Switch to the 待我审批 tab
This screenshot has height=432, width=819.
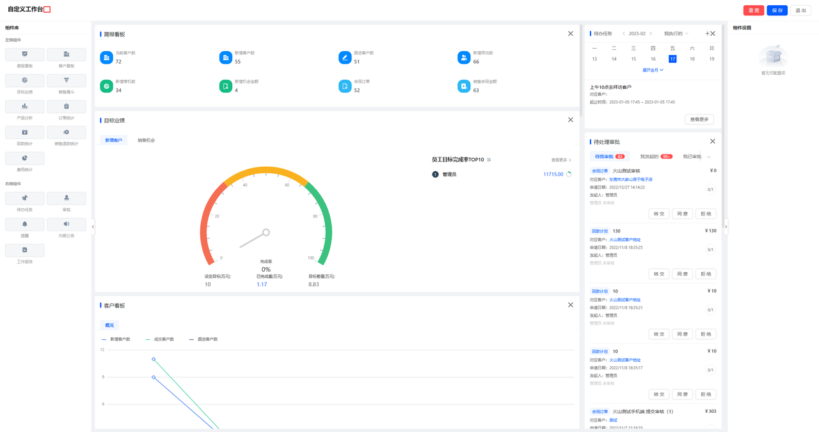pyautogui.click(x=610, y=157)
